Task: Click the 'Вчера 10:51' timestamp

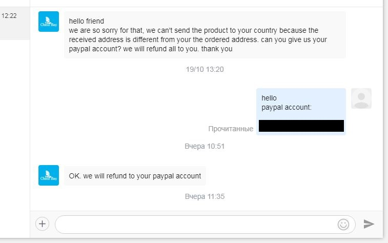Action: click(205, 146)
